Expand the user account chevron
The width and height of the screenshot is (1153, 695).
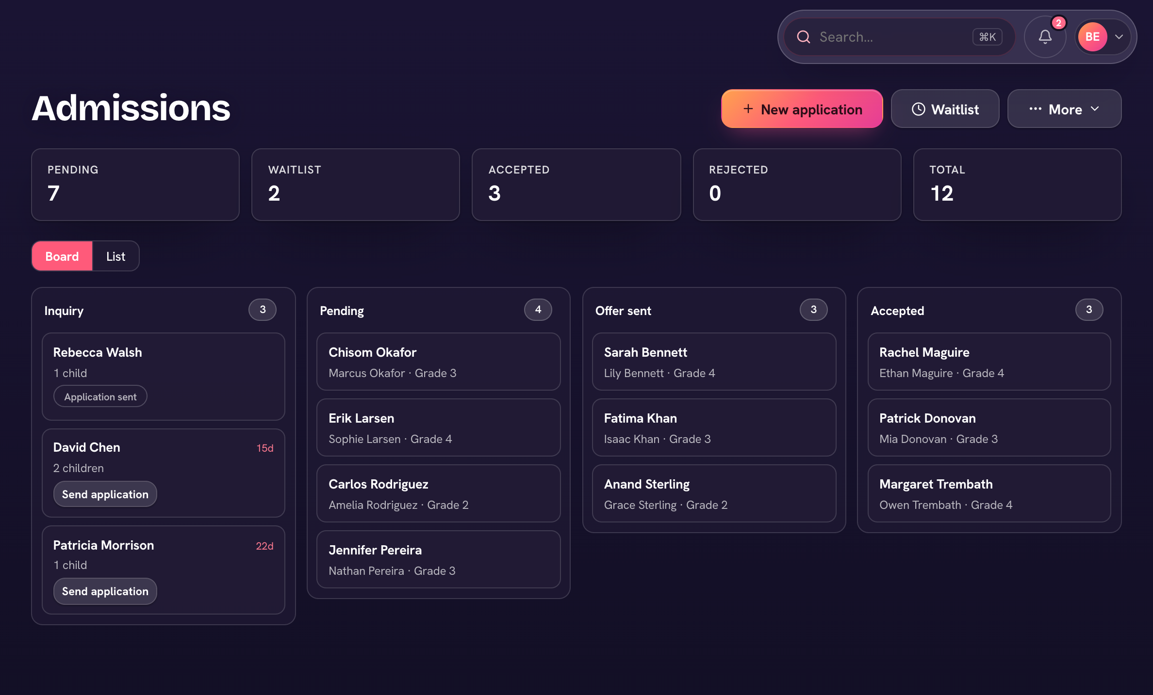pos(1119,37)
